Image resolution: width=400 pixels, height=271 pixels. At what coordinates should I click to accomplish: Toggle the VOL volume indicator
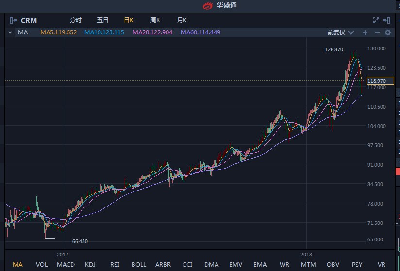click(42, 264)
